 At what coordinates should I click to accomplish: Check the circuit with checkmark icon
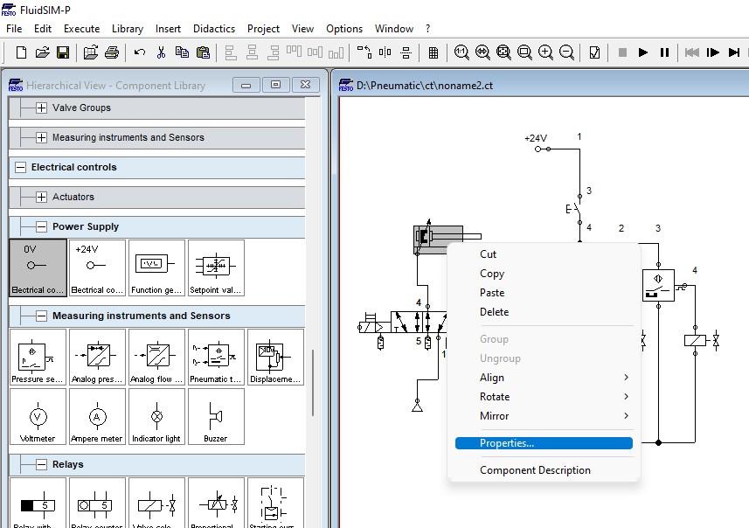click(594, 52)
